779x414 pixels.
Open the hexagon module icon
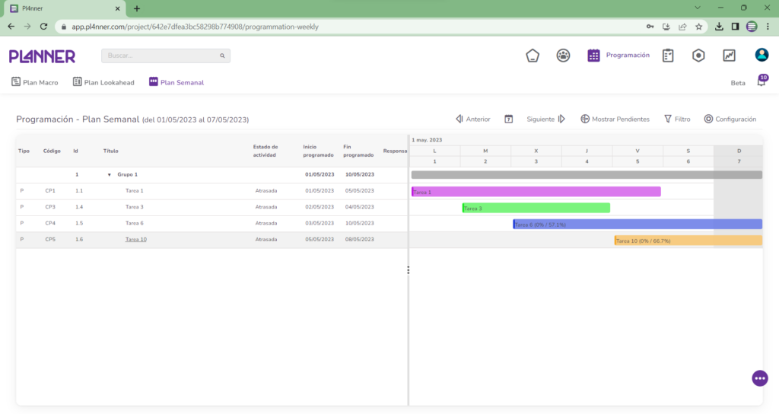[x=698, y=56]
